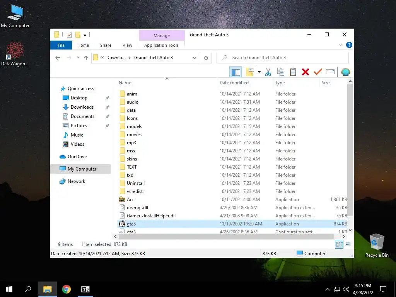Click Properties icon in title bar

coord(69,35)
